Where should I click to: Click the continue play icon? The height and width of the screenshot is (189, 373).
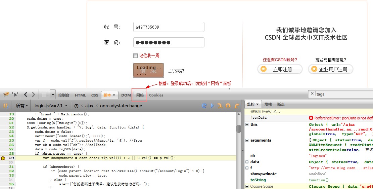212,106
